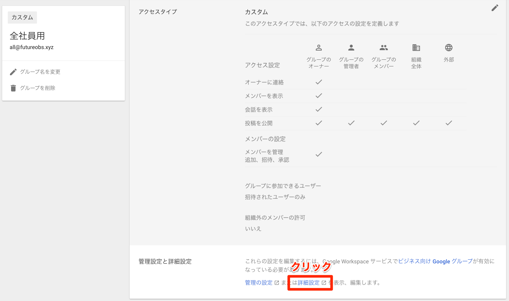Click the グループの管理者 person icon
This screenshot has width=509, height=301.
coord(351,48)
